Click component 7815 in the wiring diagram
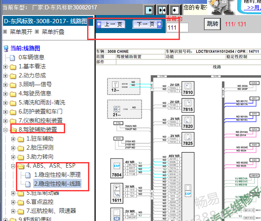Image resolution: width=261 pixels, height=221 pixels. 188,105
